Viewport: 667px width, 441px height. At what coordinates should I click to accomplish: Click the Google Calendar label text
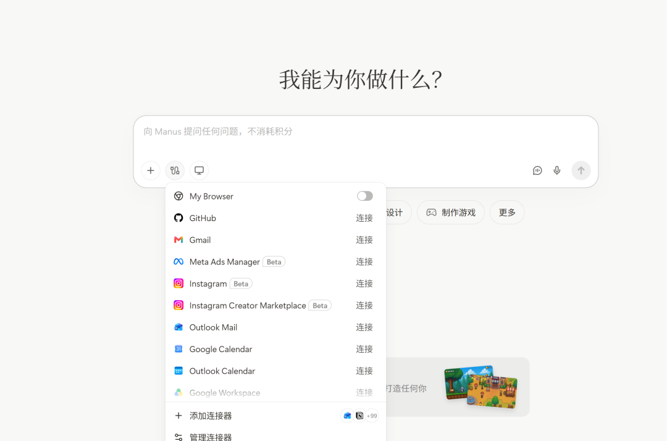[220, 349]
